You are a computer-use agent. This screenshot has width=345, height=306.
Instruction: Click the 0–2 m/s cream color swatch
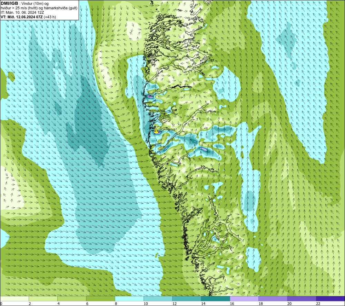pos(14,298)
